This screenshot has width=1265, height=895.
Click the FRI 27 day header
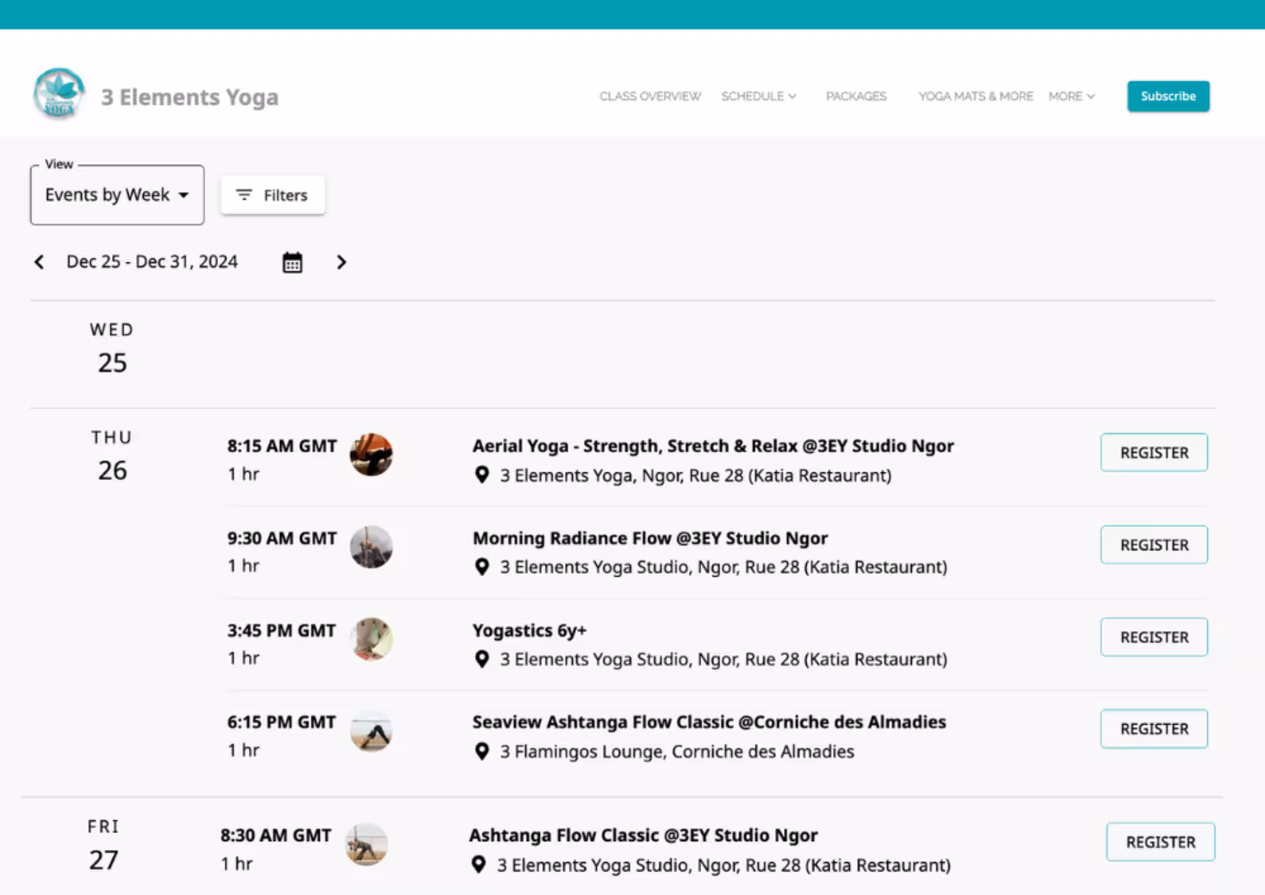click(104, 845)
